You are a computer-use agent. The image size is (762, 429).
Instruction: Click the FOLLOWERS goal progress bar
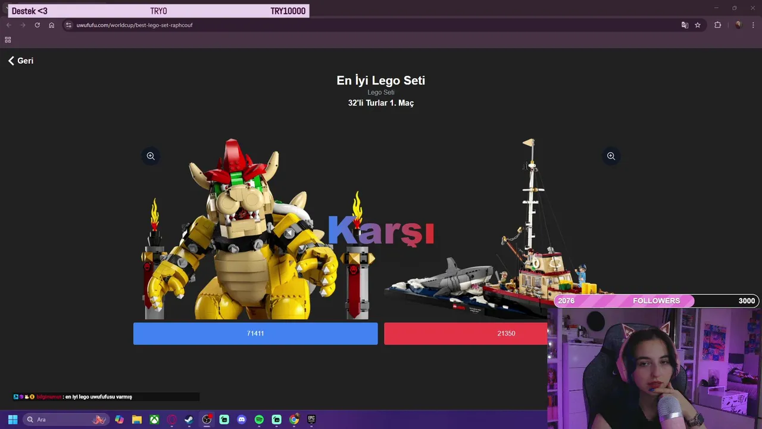click(656, 301)
